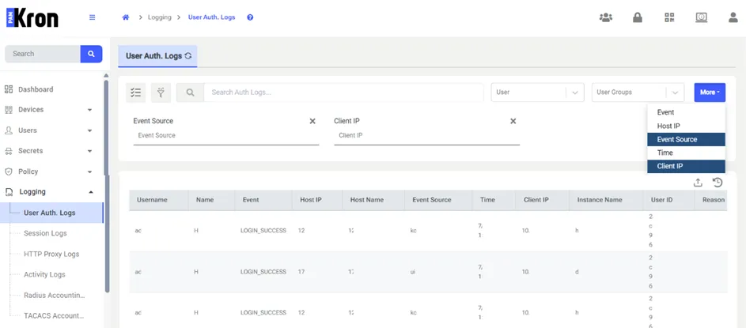Select Time in More menu
This screenshot has width=746, height=328.
click(686, 153)
